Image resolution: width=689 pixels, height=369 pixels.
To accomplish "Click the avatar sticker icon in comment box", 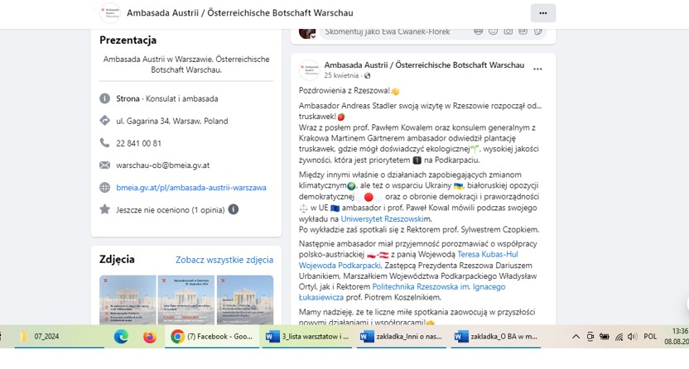I will click(479, 31).
